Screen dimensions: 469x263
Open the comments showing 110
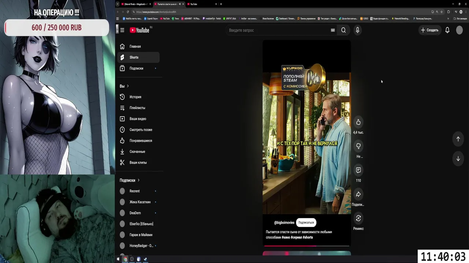[x=358, y=170]
